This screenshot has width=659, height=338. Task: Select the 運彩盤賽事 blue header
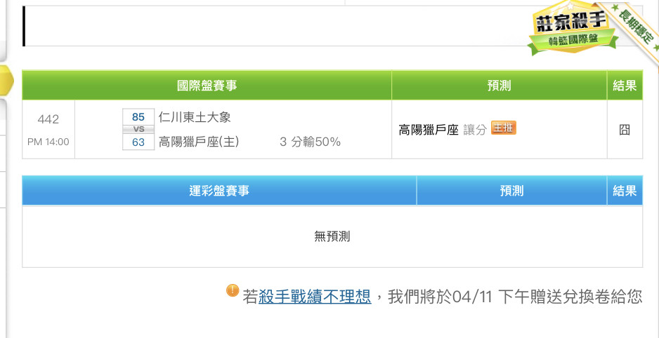click(x=219, y=191)
